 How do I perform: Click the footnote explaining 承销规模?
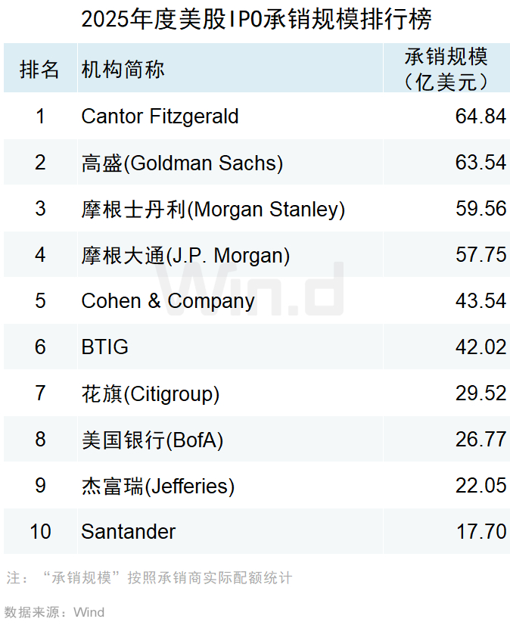click(x=149, y=578)
